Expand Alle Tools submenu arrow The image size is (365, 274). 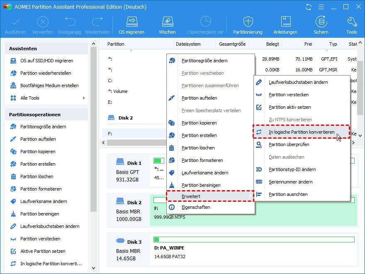click(84, 98)
